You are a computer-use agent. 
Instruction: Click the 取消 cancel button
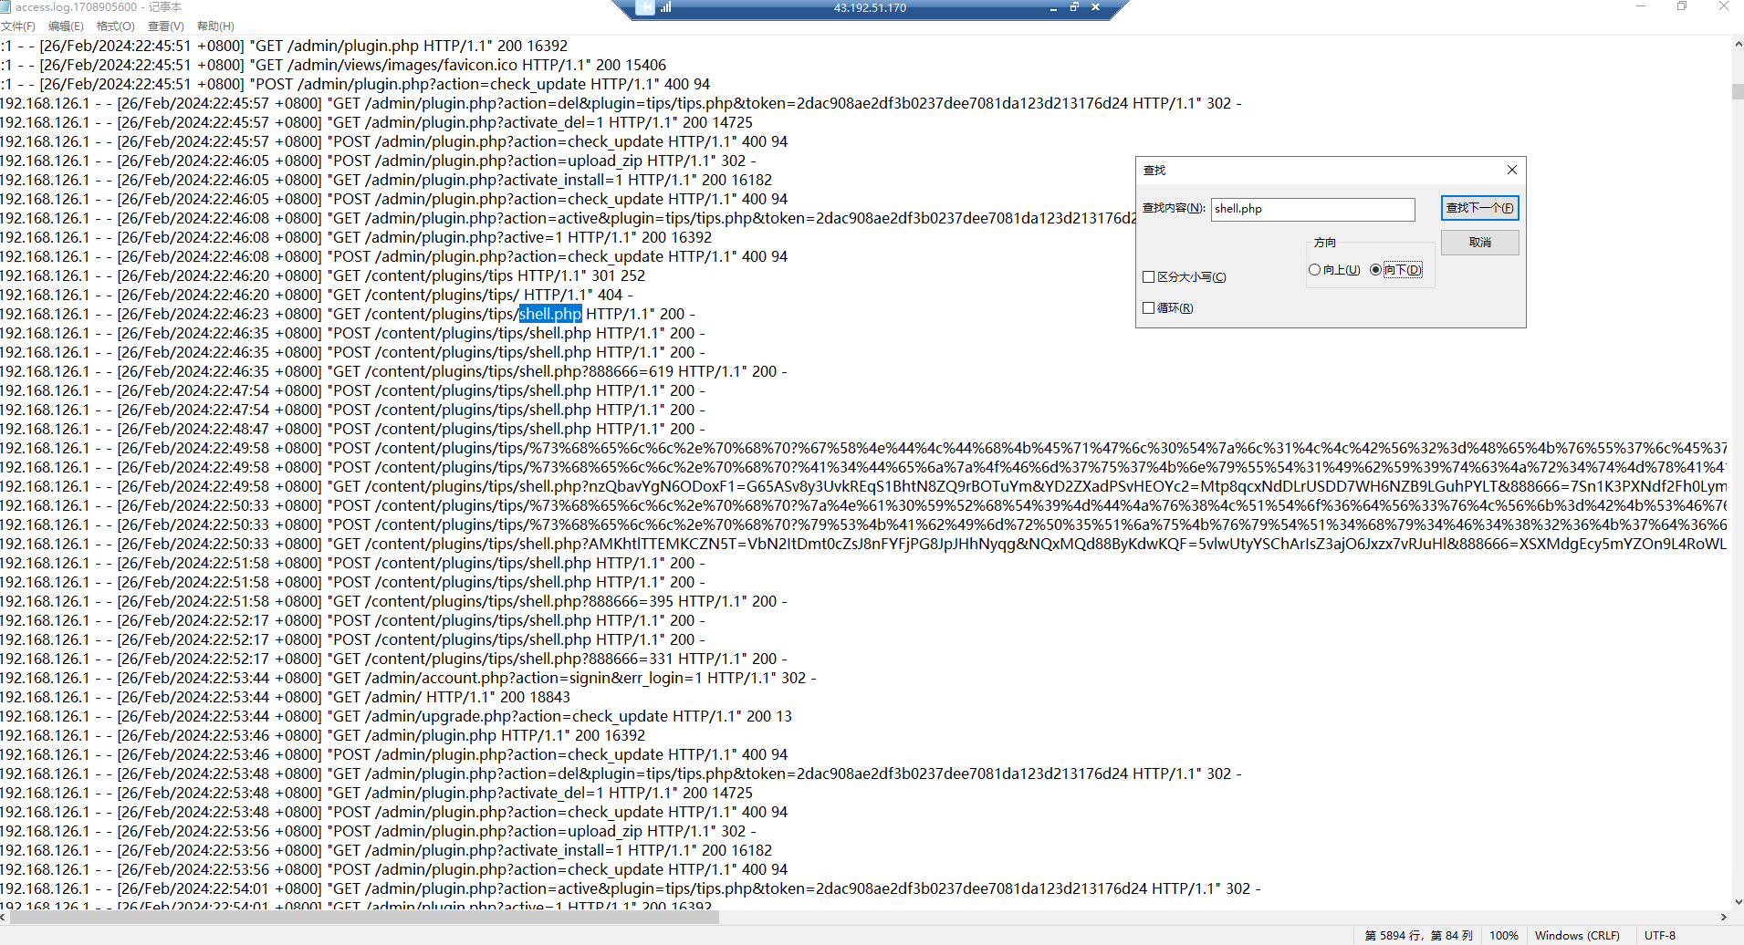pos(1479,243)
